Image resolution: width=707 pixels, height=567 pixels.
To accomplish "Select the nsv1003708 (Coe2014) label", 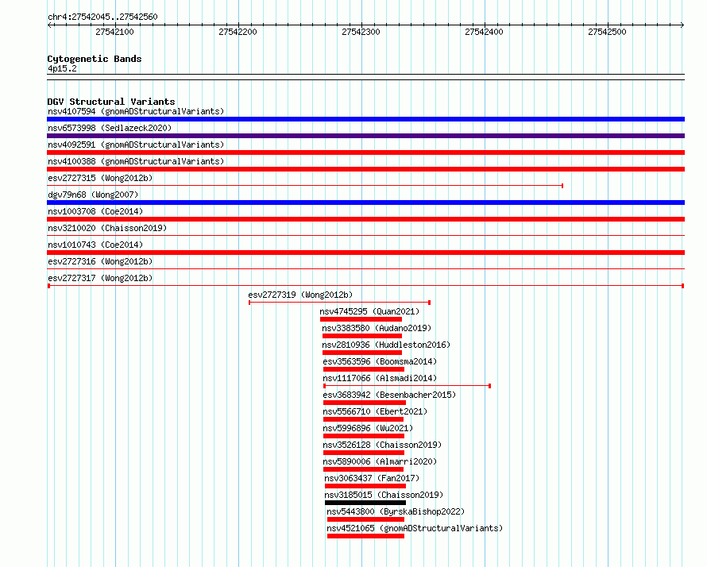I will coord(95,211).
